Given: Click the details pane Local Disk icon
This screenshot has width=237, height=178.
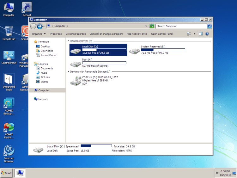Looking at the screenshot, I should [38, 150].
